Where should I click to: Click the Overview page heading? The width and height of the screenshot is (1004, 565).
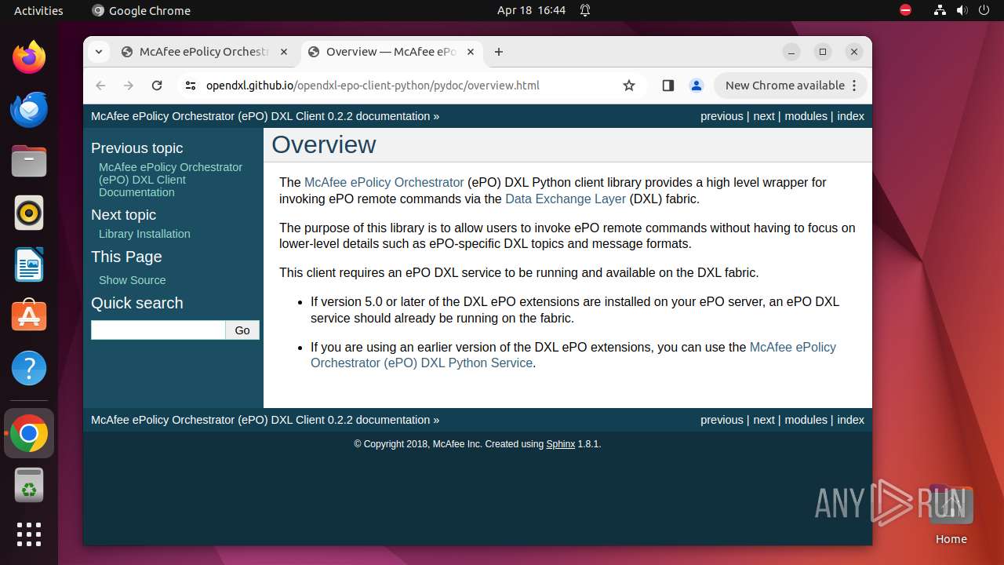[x=324, y=144]
